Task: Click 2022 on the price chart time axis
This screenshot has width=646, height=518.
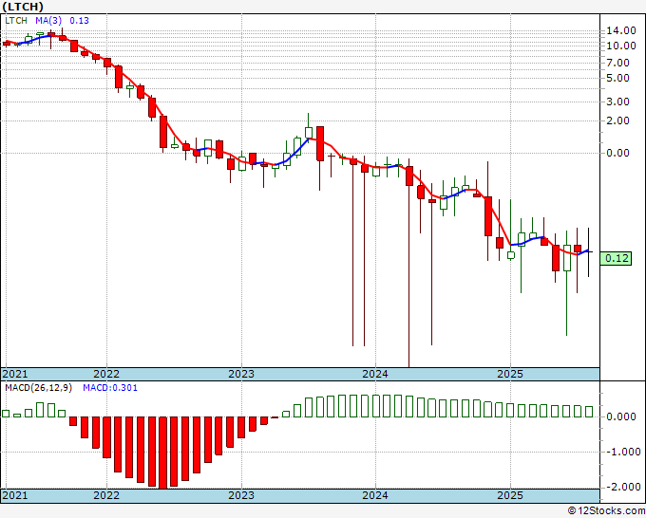Action: point(106,374)
